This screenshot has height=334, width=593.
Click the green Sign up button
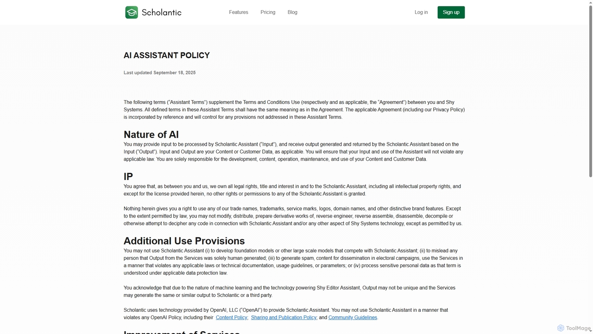pyautogui.click(x=451, y=12)
